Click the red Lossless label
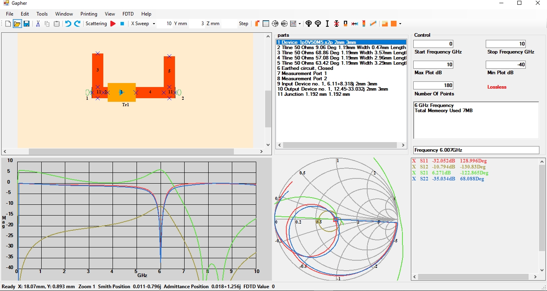547x291 pixels. [497, 87]
